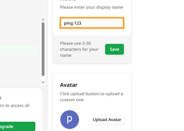Focus the display name input field
184x131 pixels.
pos(92,23)
